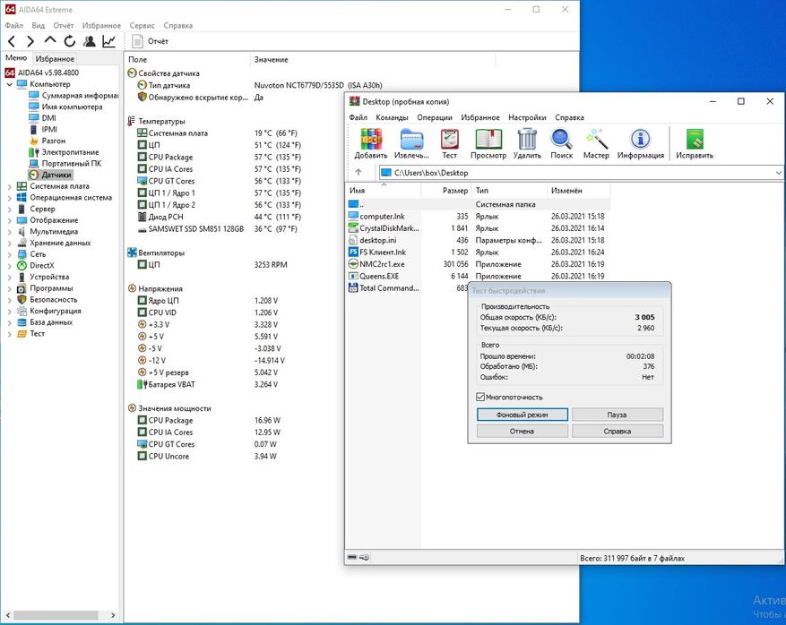Click the Тест icon in WinRAR toolbar

pos(450,143)
